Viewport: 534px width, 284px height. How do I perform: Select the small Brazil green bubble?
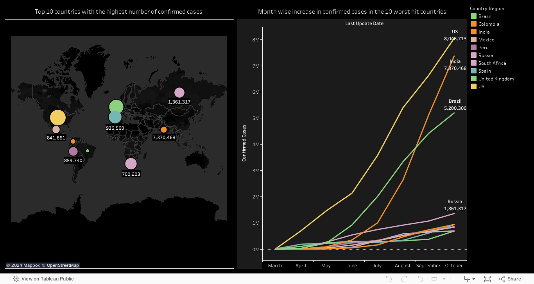88,151
